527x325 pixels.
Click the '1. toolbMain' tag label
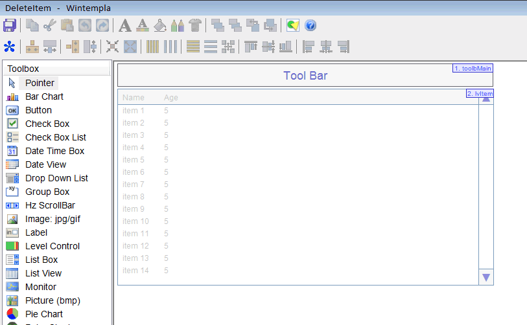pos(473,68)
